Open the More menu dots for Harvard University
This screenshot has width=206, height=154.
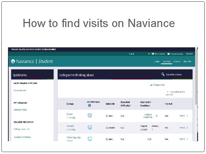pos(187,127)
